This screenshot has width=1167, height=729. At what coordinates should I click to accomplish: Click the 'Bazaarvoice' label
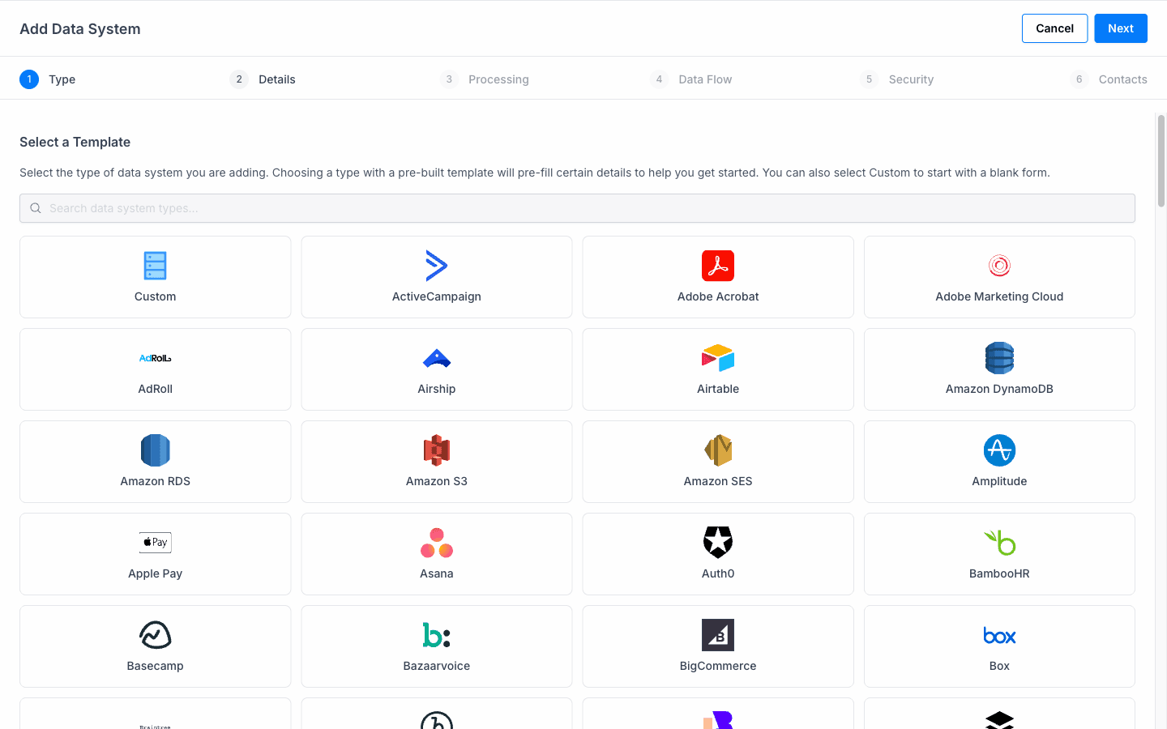pyautogui.click(x=436, y=666)
